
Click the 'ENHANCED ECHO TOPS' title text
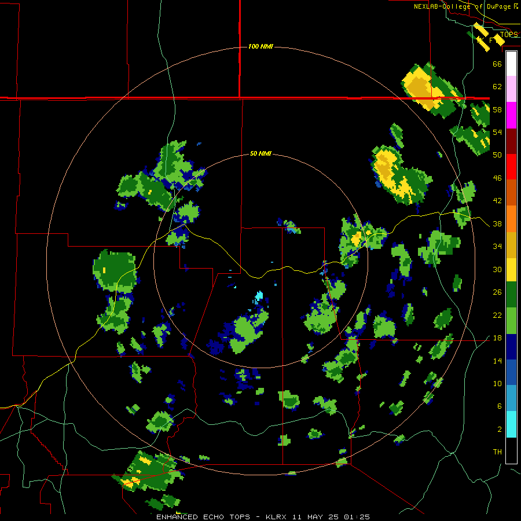[x=203, y=517]
